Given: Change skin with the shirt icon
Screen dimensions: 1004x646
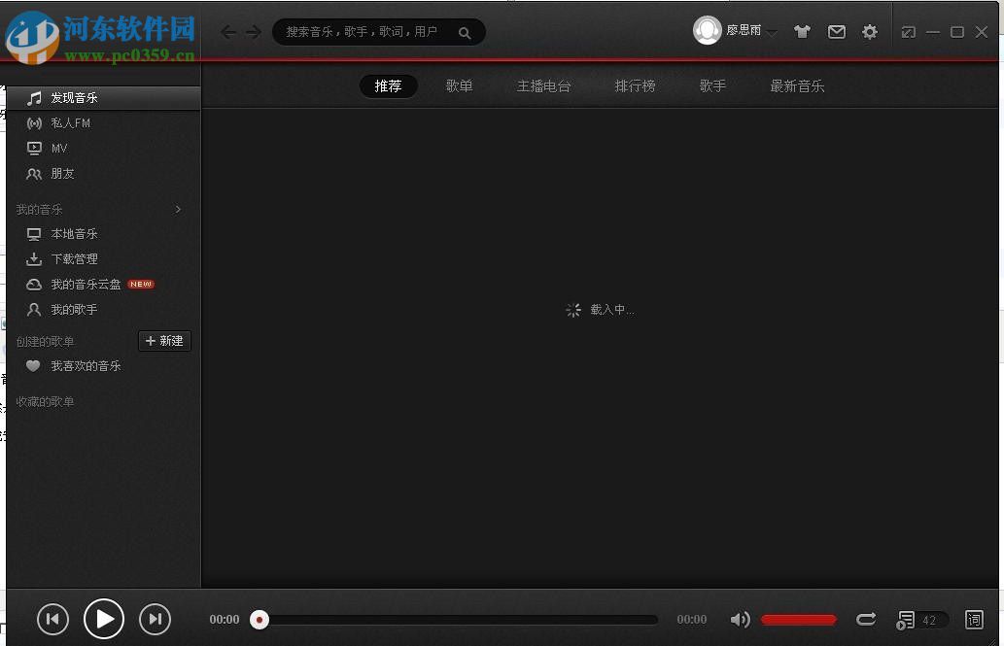Looking at the screenshot, I should point(802,31).
